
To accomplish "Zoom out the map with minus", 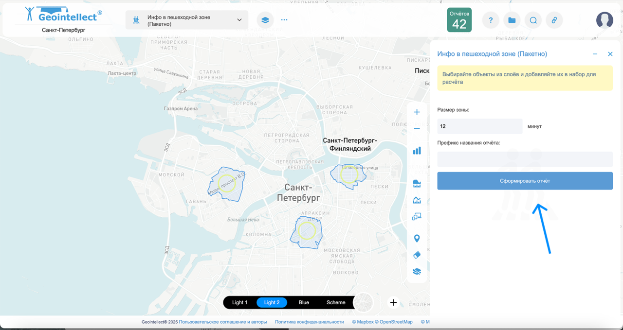I will (417, 129).
